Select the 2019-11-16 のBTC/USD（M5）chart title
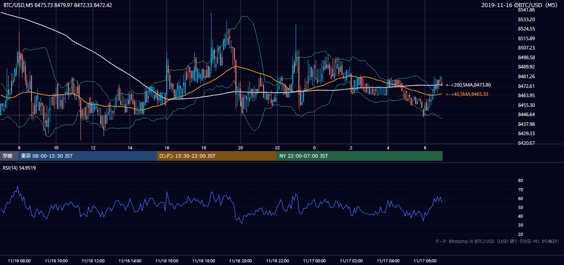This screenshot has width=564, height=265. coord(520,5)
